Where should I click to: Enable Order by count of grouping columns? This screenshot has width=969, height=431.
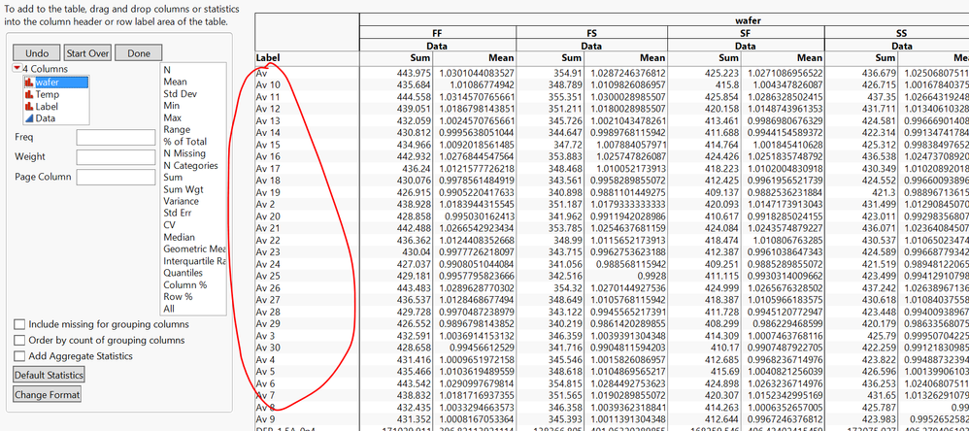pos(19,340)
